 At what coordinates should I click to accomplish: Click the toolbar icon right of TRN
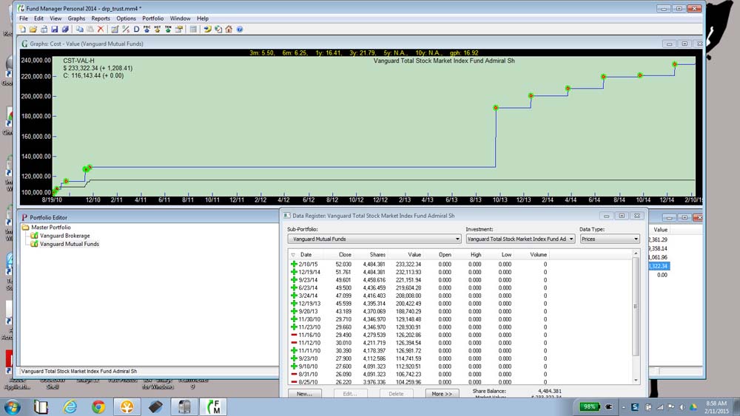179,30
